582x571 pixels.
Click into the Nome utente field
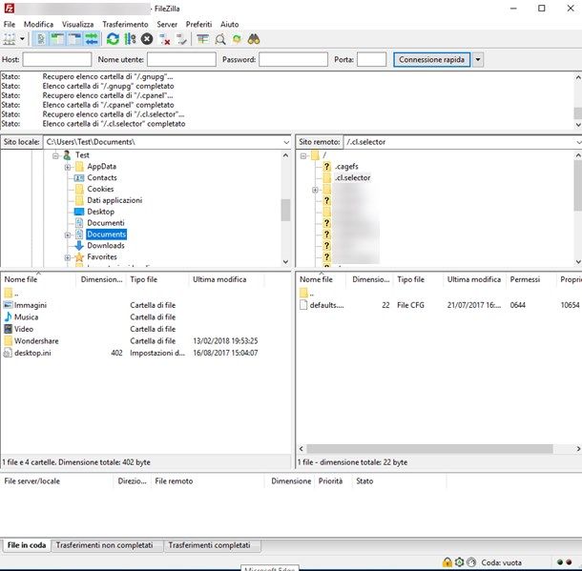click(x=181, y=59)
